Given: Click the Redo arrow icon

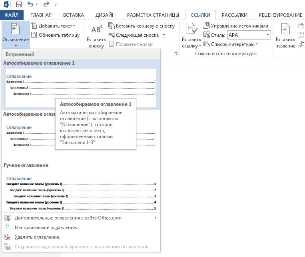Looking at the screenshot, I should 46,5.
